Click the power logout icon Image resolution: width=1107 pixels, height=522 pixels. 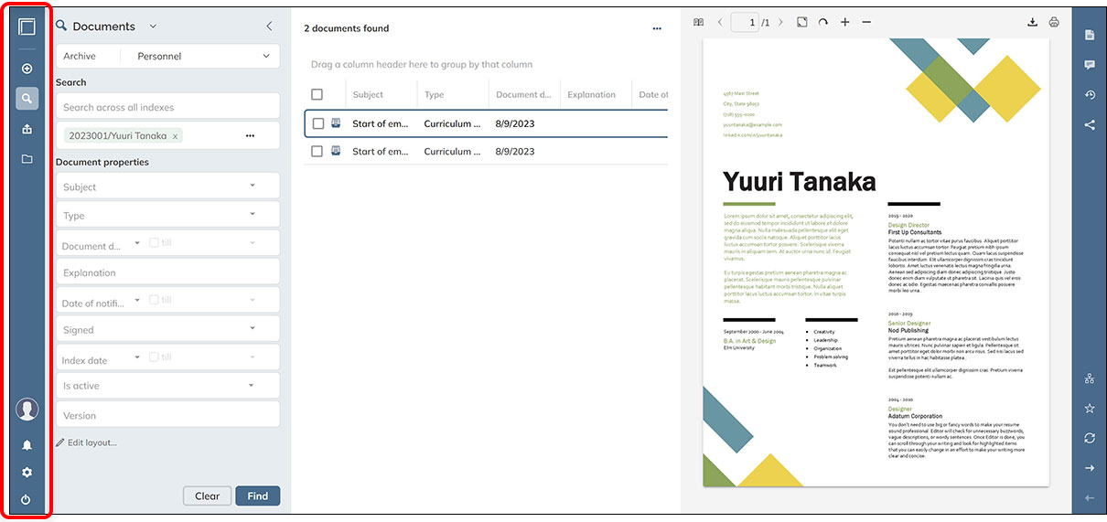(27, 500)
